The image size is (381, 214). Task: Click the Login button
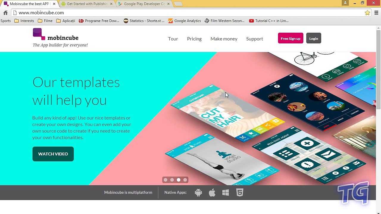click(313, 38)
